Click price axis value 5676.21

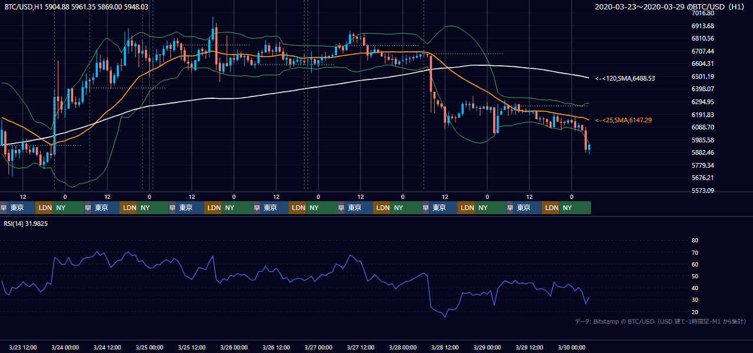pyautogui.click(x=703, y=178)
